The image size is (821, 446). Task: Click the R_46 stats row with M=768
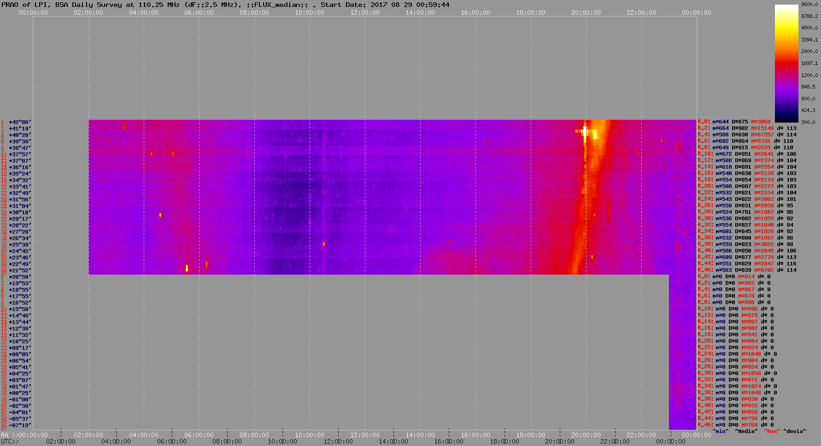[x=736, y=425]
